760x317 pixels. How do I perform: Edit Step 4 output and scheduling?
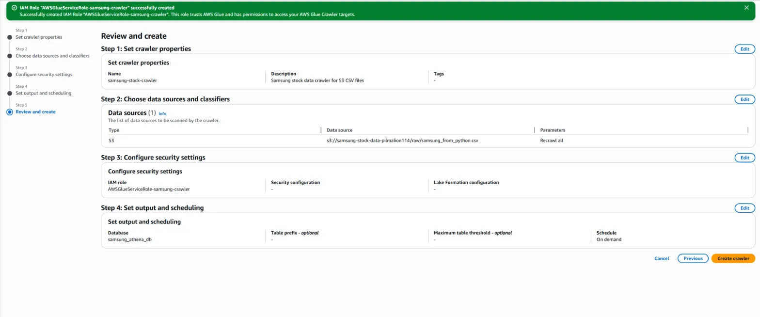click(744, 208)
